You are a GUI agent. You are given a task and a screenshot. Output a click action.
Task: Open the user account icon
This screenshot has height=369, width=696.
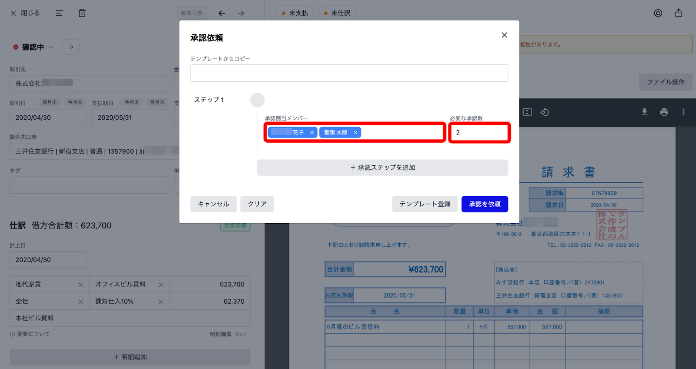click(x=658, y=13)
